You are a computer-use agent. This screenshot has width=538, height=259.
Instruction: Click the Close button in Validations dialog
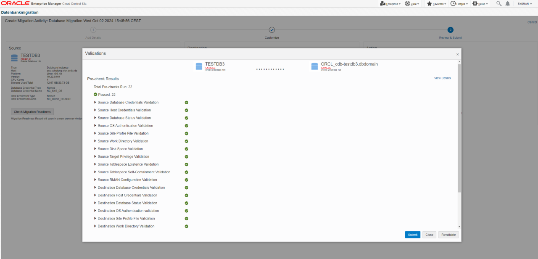click(429, 235)
